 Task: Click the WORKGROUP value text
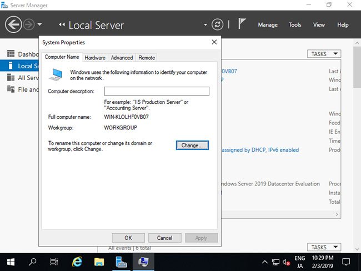[121, 128]
